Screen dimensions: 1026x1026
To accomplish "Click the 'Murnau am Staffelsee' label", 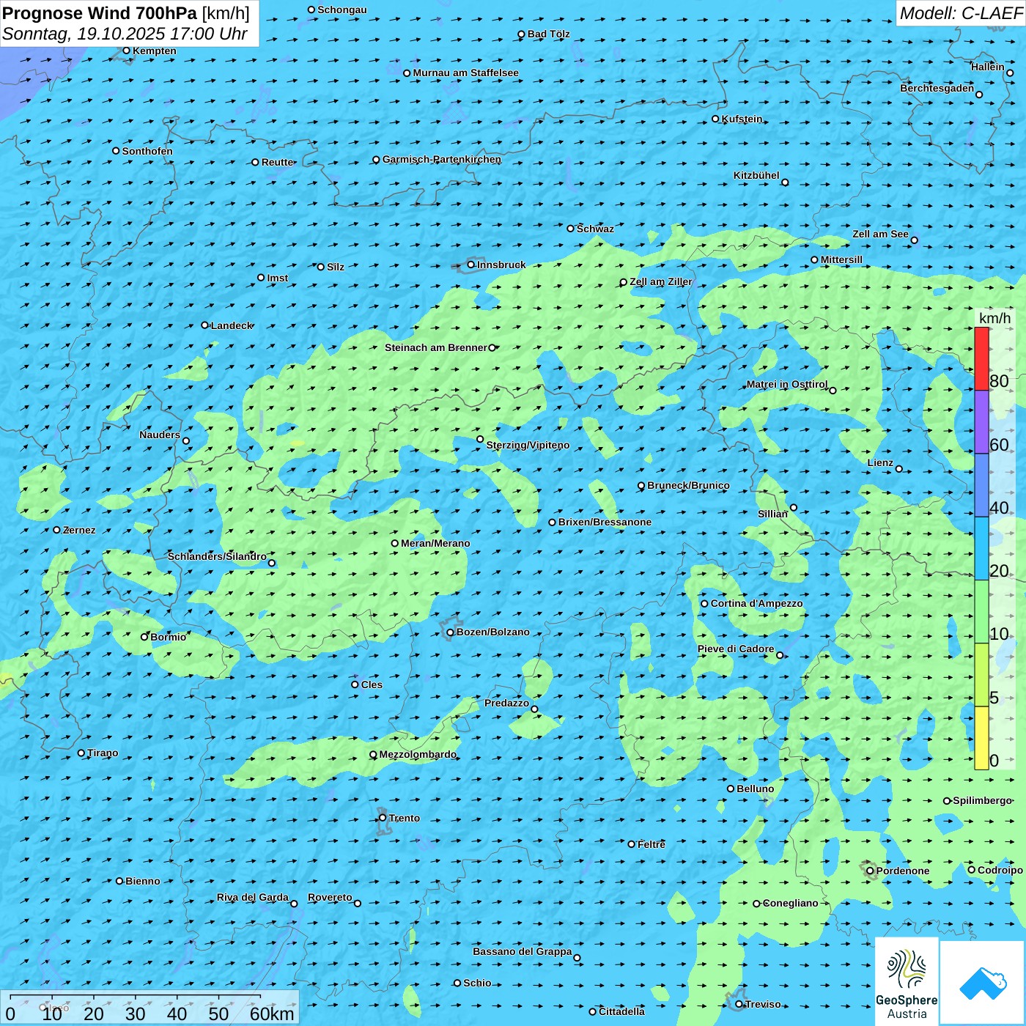I will pyautogui.click(x=465, y=73).
